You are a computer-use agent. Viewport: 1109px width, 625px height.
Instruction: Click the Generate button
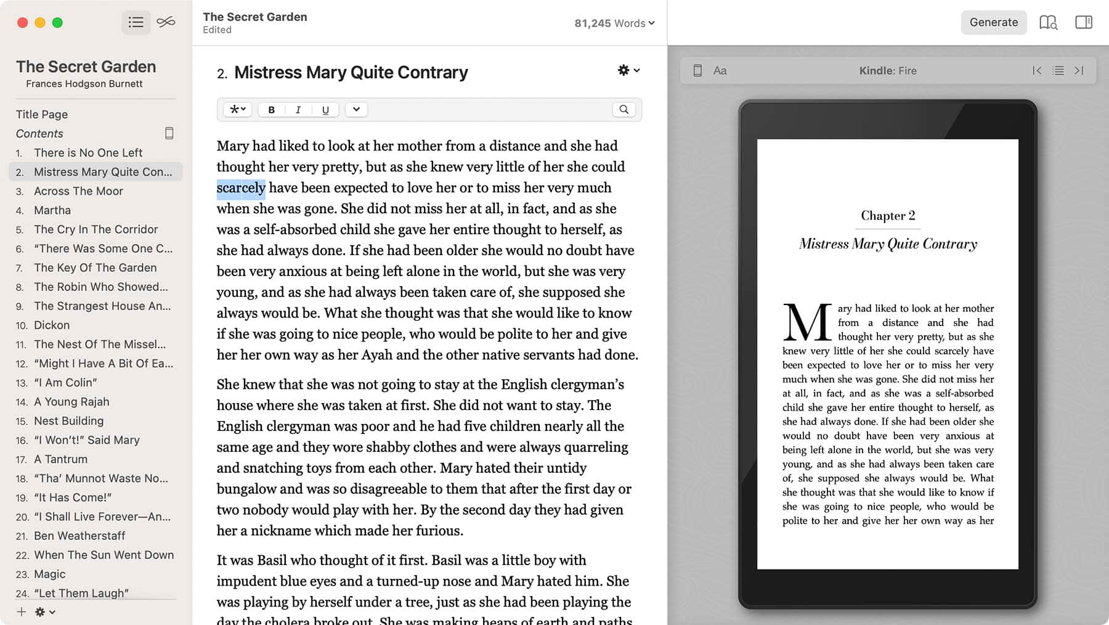pos(993,22)
